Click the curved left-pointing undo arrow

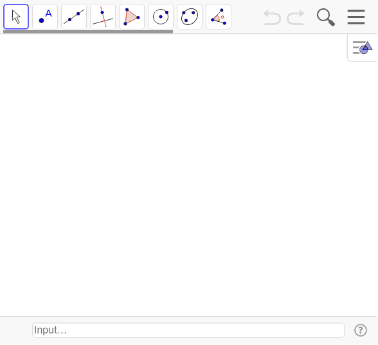tap(272, 17)
